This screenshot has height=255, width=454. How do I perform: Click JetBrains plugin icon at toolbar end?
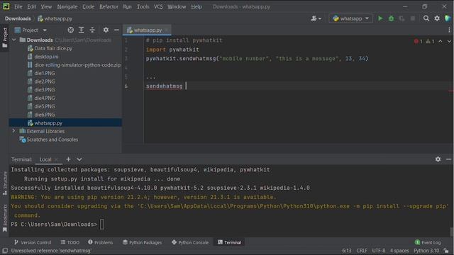click(x=448, y=18)
